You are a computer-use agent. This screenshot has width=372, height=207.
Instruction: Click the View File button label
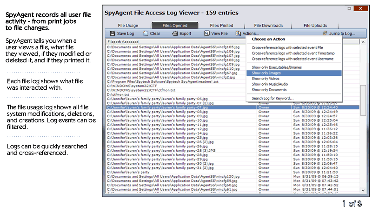(x=219, y=33)
